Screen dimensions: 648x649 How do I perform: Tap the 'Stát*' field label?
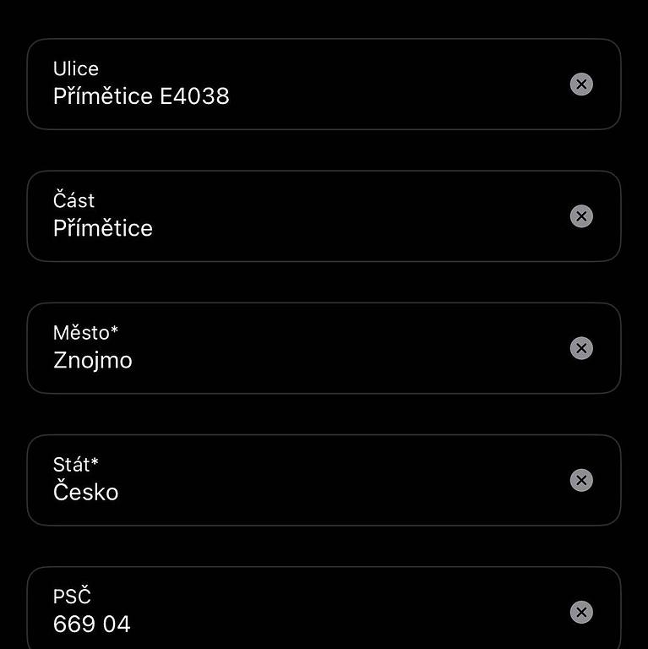coord(76,464)
